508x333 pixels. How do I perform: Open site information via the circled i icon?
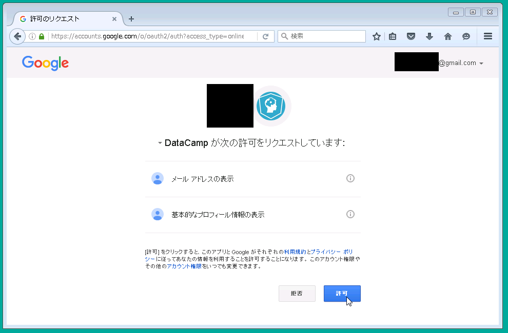click(x=32, y=36)
